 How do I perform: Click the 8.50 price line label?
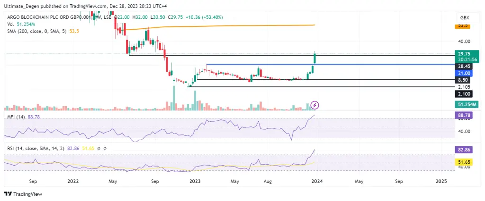click(463, 80)
